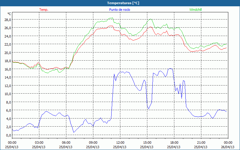Click the 00:00 label above 26/04/13
The width and height of the screenshot is (240, 150).
[228, 143]
